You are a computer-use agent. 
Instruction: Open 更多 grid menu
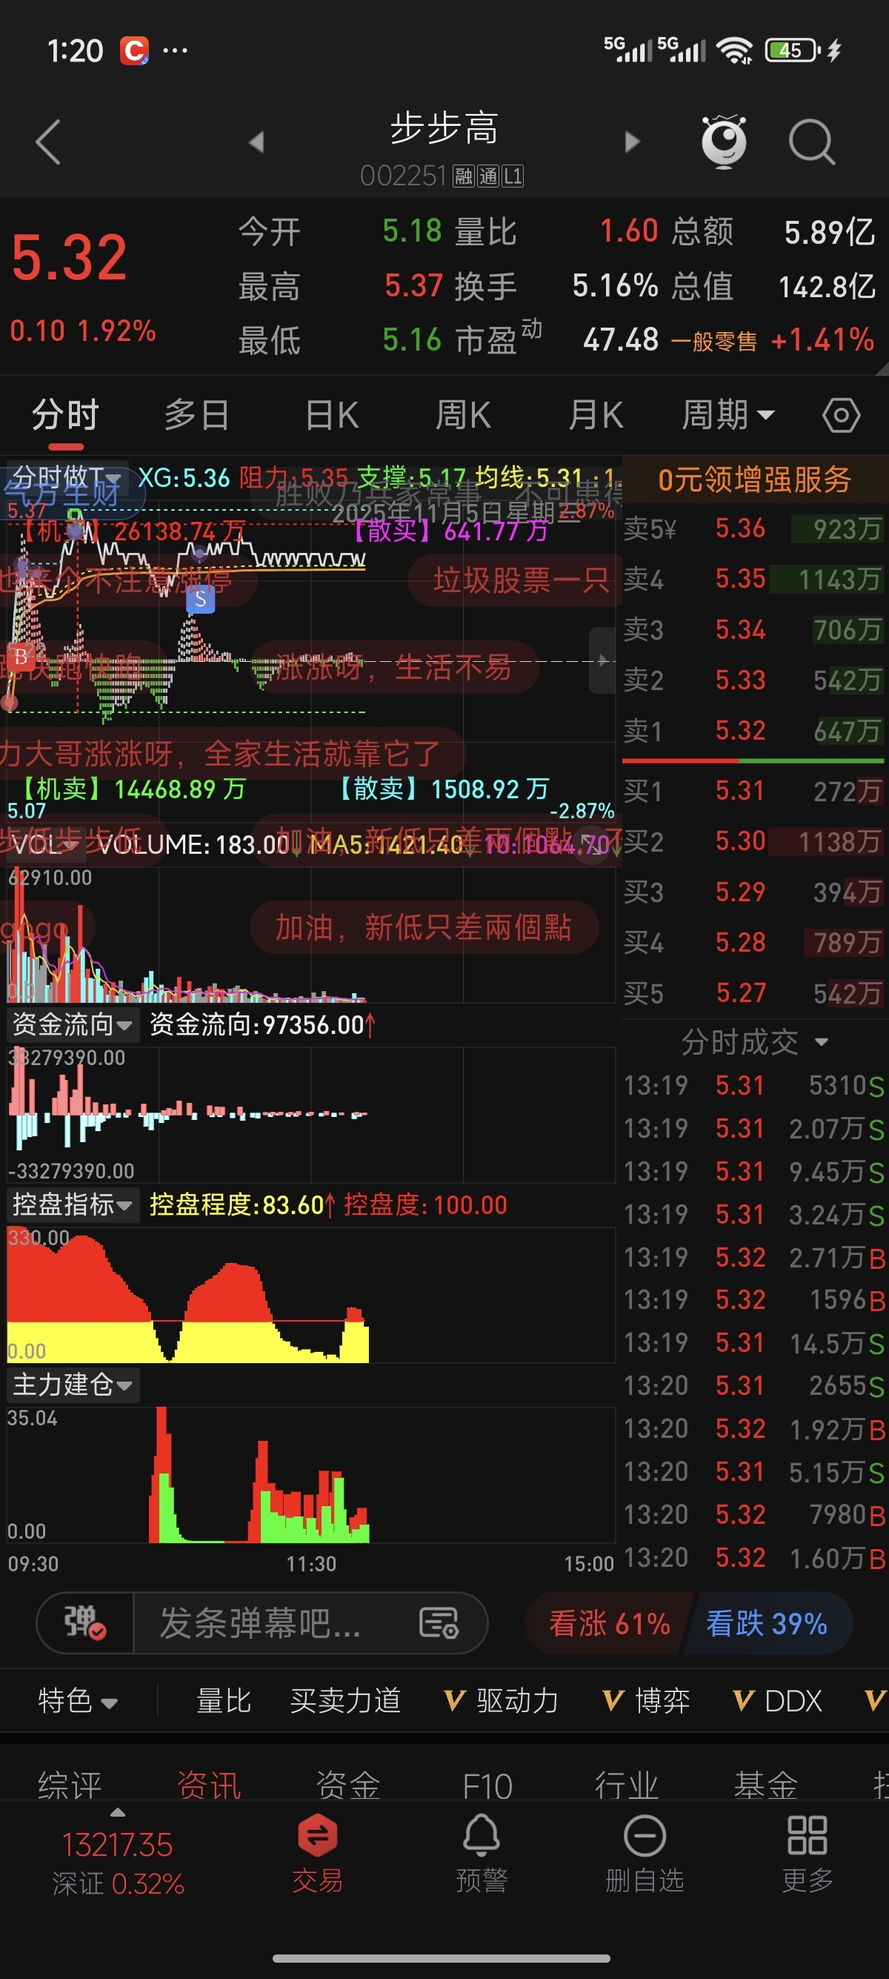(807, 1853)
